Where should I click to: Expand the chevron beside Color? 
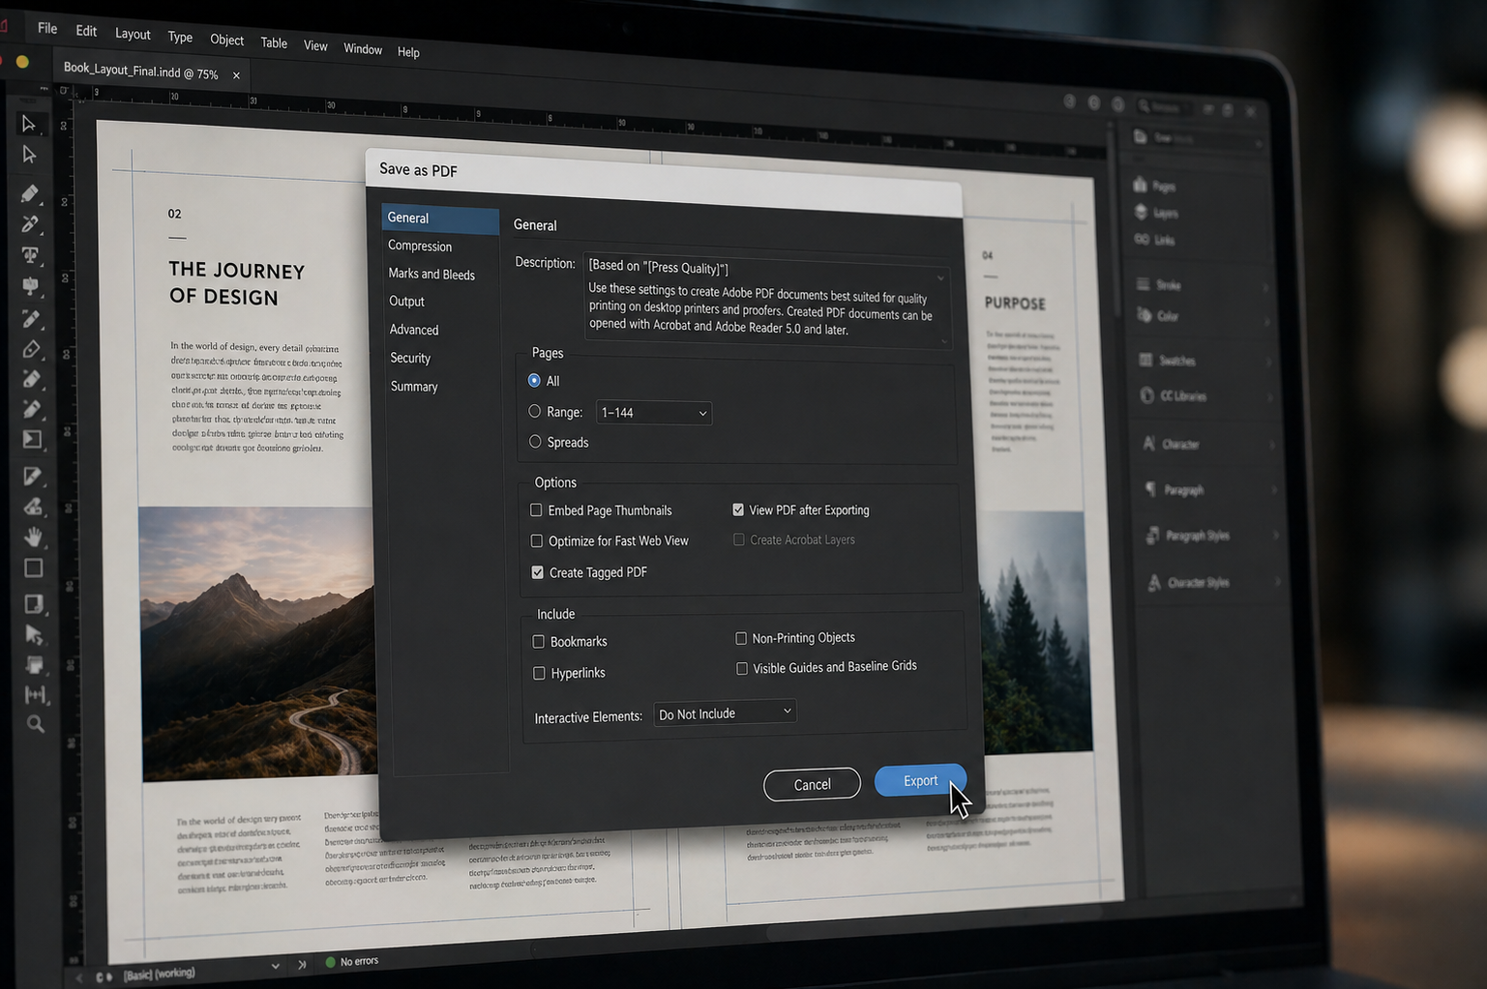1267,320
